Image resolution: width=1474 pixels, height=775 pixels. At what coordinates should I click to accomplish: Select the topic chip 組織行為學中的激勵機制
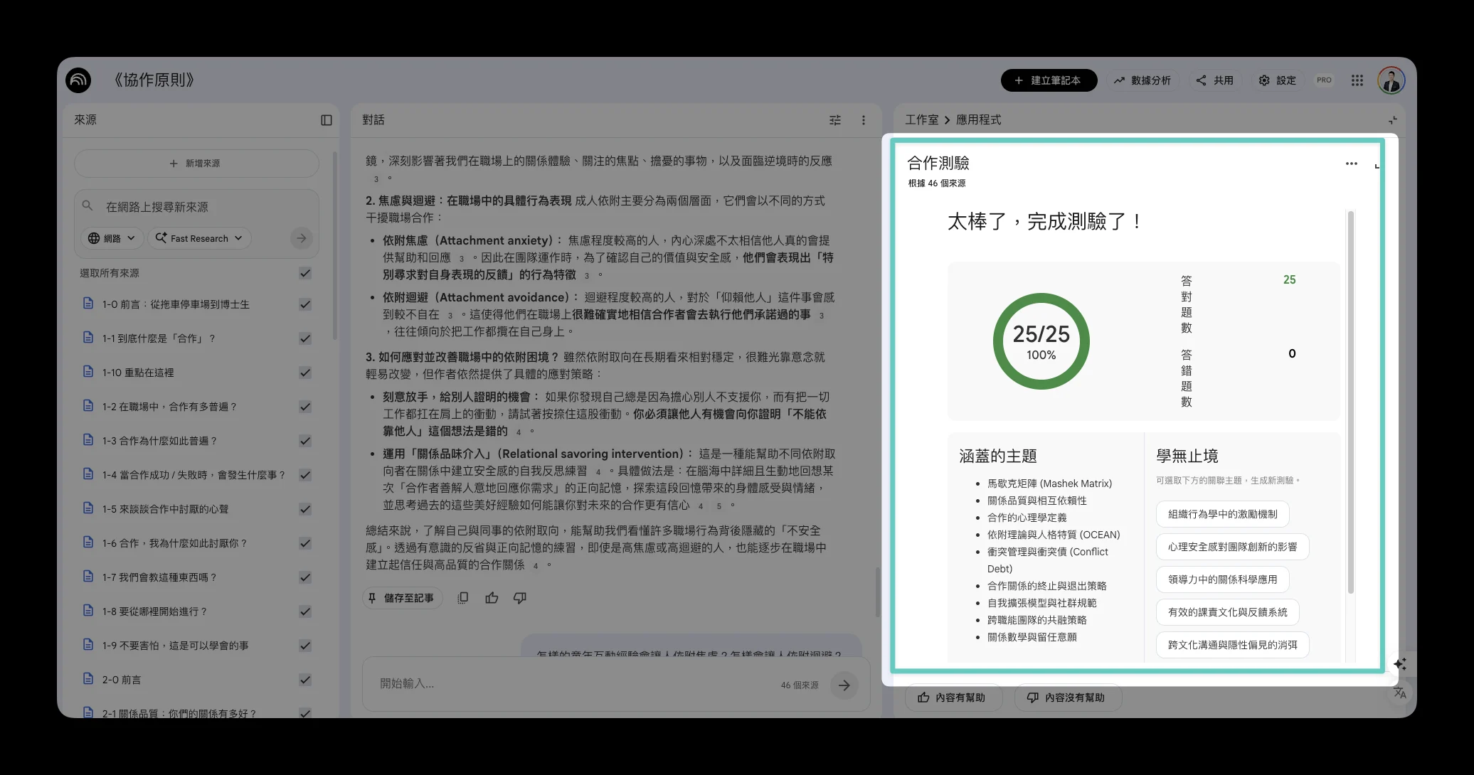(x=1222, y=514)
